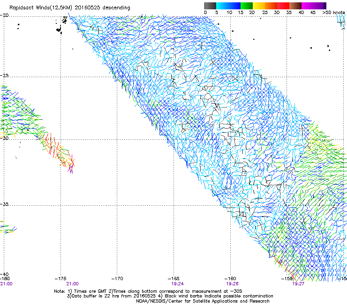The width and height of the screenshot is (347, 304).
Task: Click the -20 latitude axis label
Action: (x=4, y=15)
